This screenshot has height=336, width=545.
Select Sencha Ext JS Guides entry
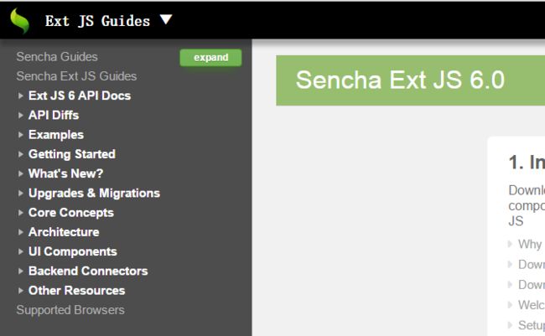76,76
